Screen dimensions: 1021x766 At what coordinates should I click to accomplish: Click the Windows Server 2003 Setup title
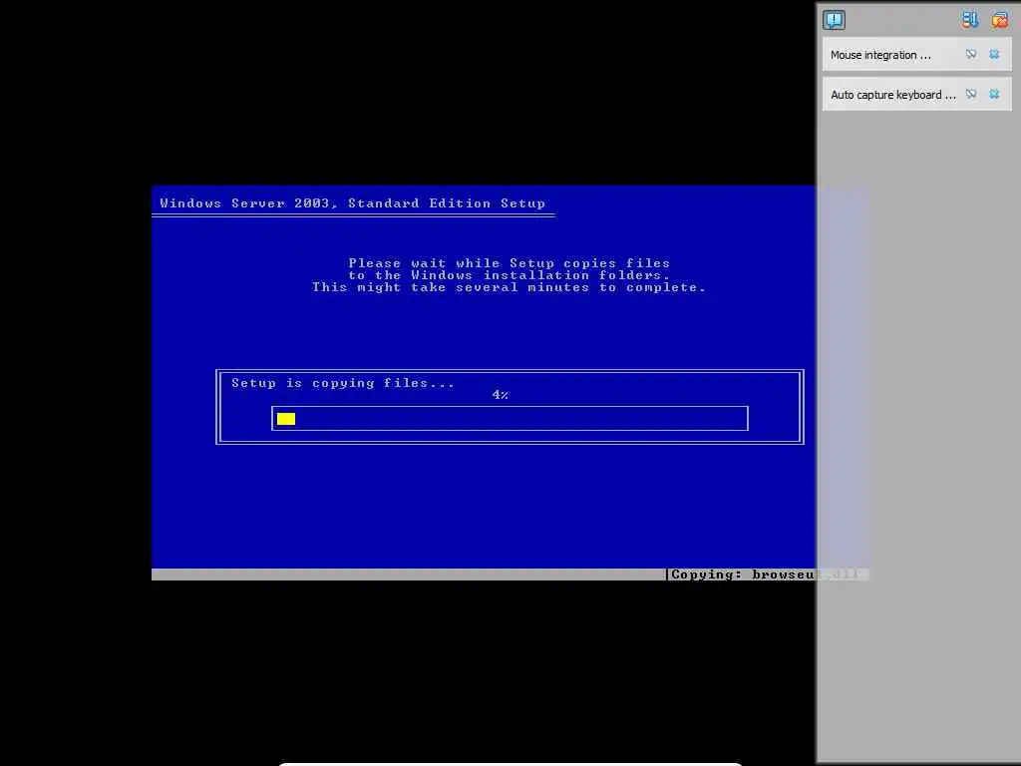(352, 203)
